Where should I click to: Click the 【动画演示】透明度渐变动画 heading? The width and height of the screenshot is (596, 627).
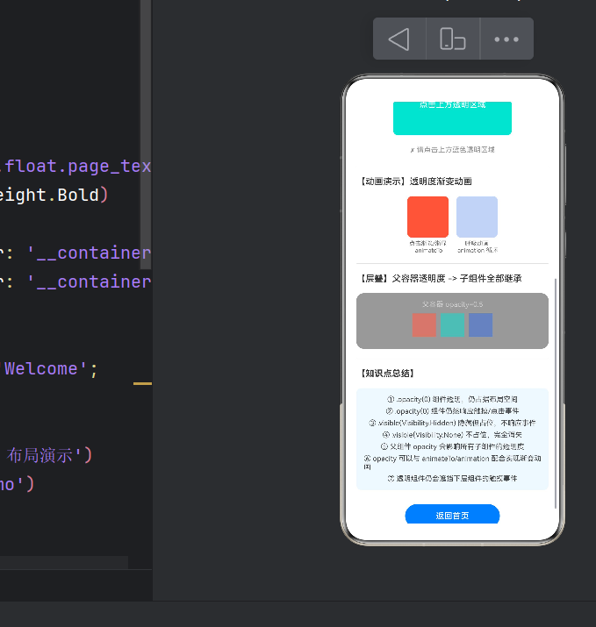coord(416,182)
